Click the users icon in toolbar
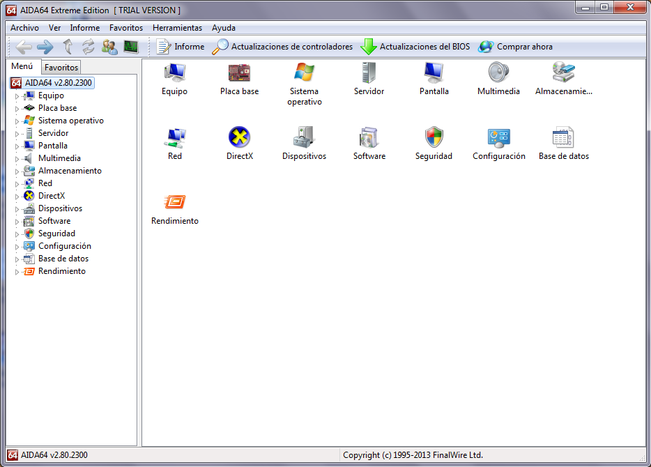Image resolution: width=651 pixels, height=467 pixels. coord(109,47)
